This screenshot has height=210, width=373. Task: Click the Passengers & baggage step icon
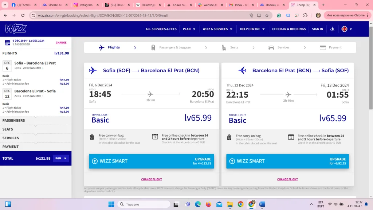pos(153,48)
